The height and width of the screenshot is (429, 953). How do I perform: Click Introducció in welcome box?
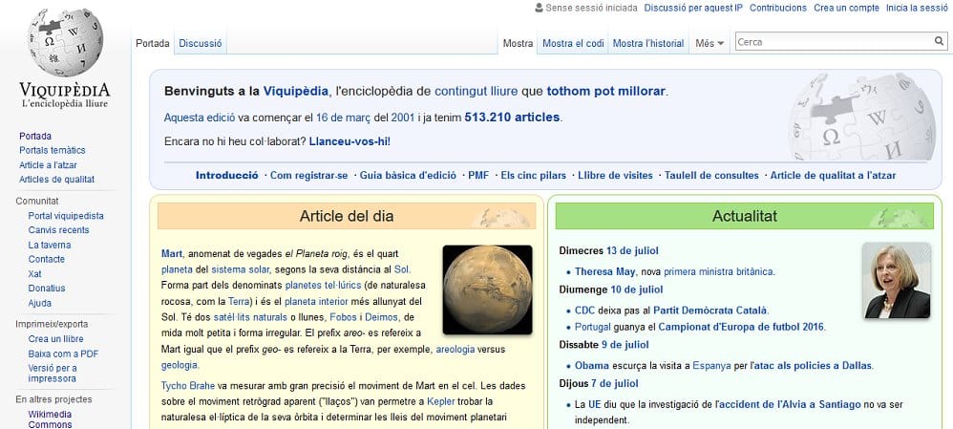click(x=226, y=175)
